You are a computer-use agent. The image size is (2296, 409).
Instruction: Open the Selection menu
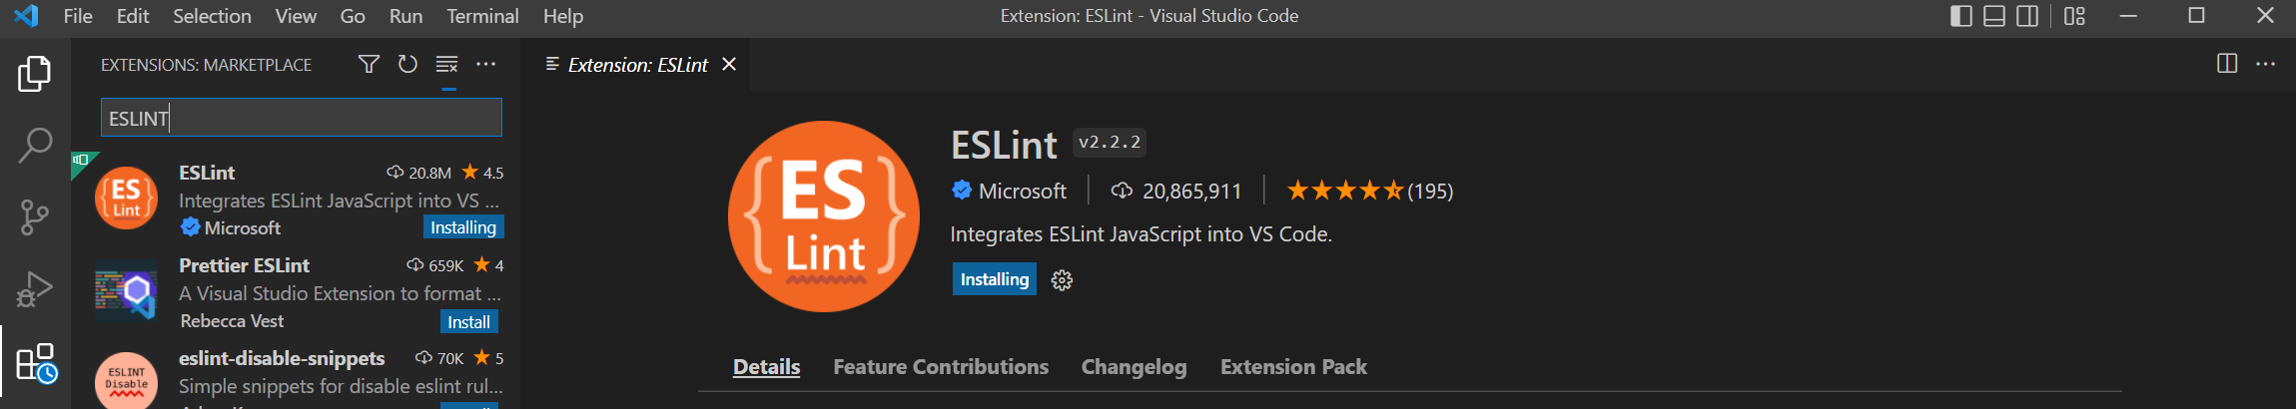coord(212,16)
